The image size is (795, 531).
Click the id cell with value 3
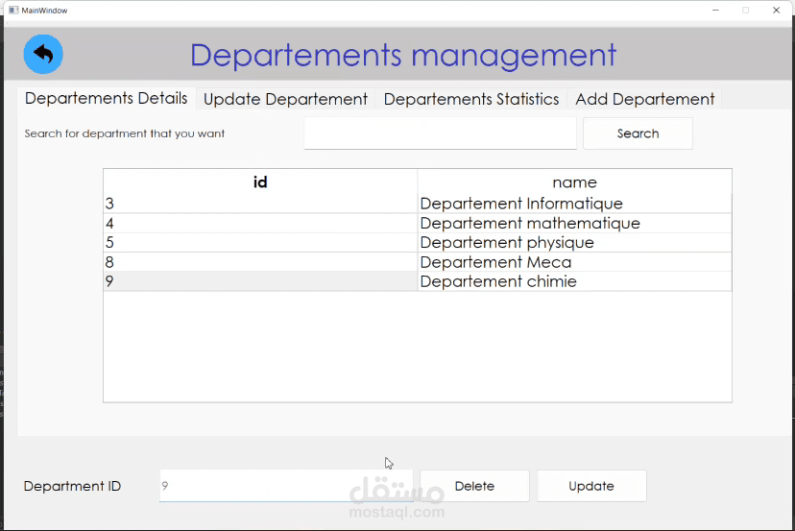point(259,204)
